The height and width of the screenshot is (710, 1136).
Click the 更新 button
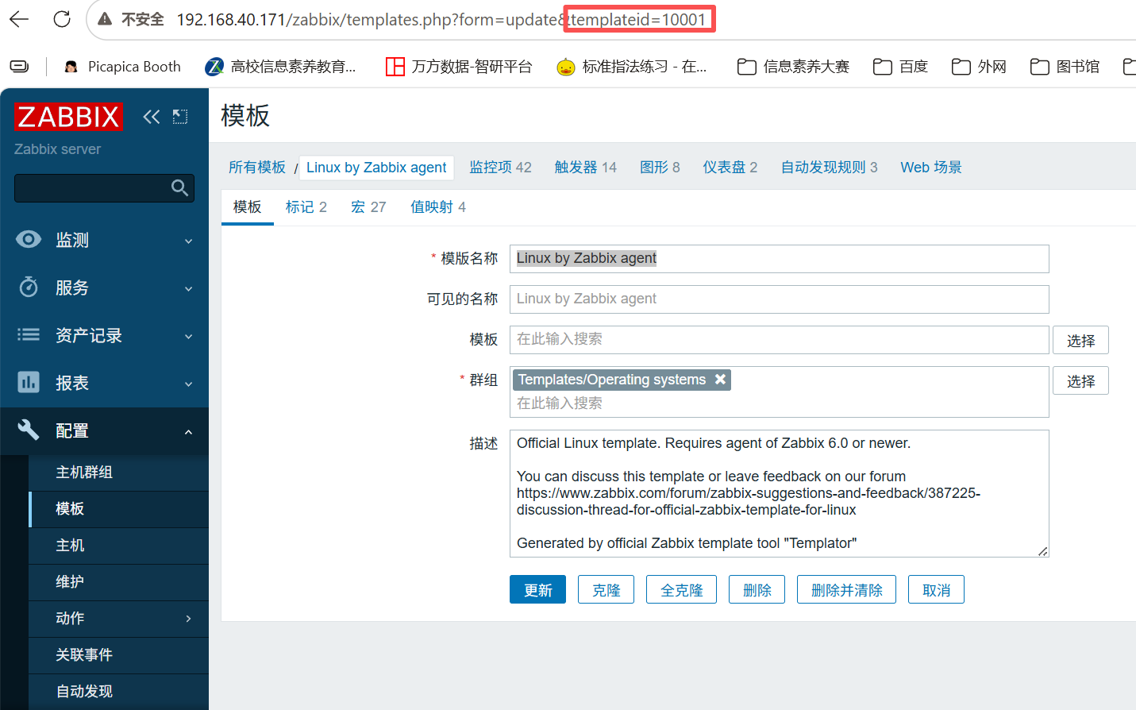pos(537,589)
